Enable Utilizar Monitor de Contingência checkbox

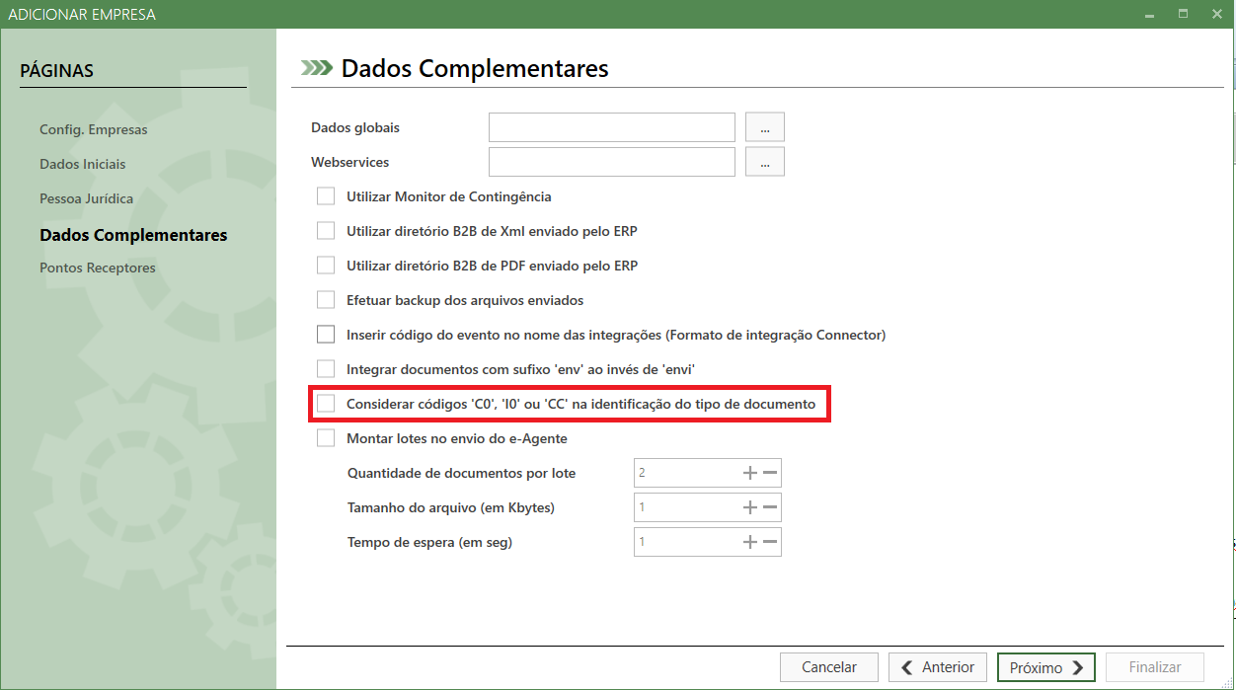(326, 196)
